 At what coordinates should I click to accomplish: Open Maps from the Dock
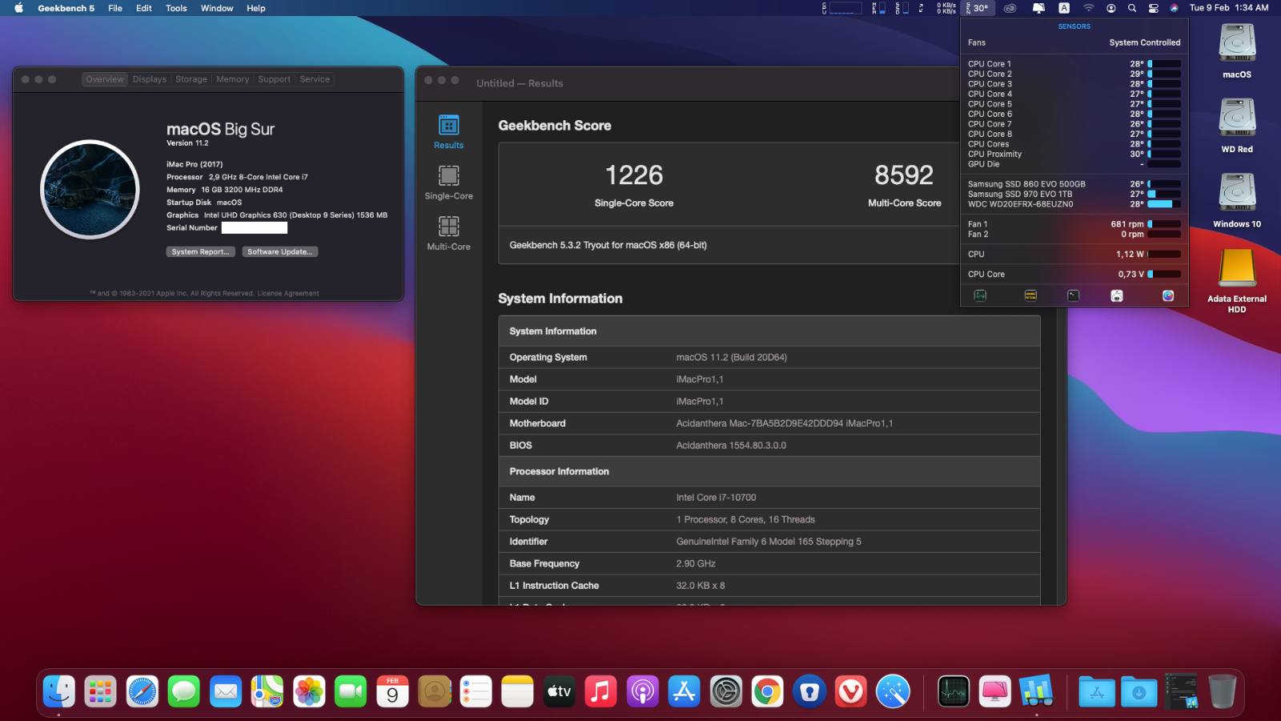[x=267, y=691]
